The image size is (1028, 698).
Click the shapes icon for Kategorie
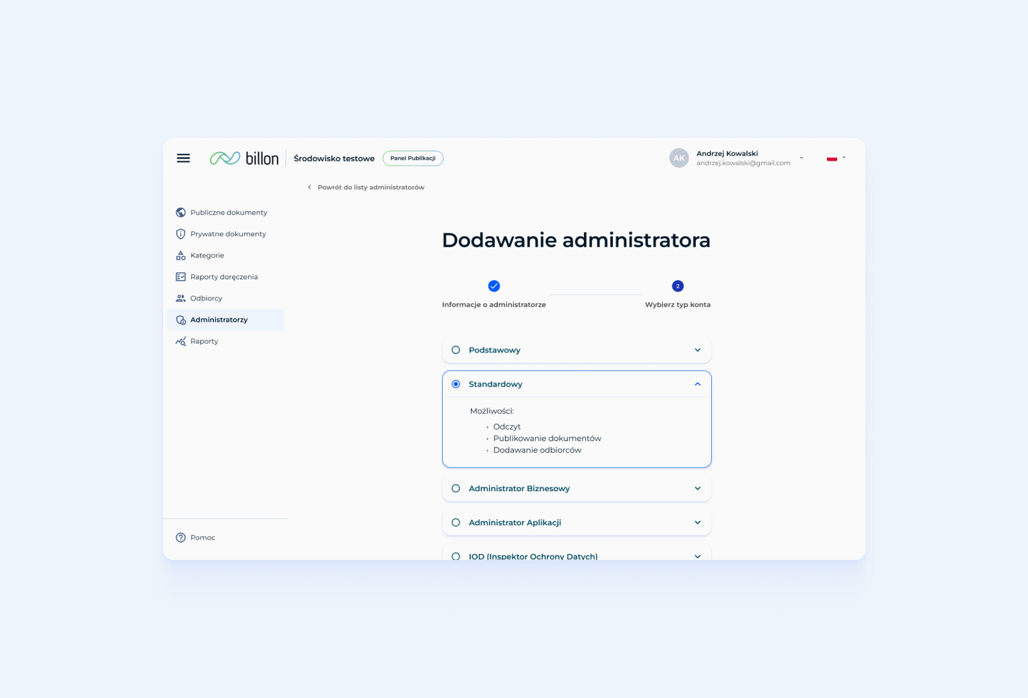pyautogui.click(x=181, y=256)
